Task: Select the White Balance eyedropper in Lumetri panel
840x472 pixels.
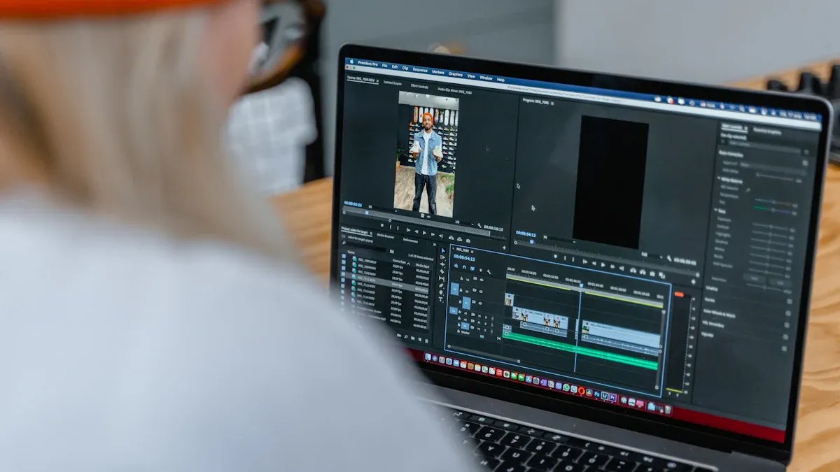Action: [x=748, y=189]
